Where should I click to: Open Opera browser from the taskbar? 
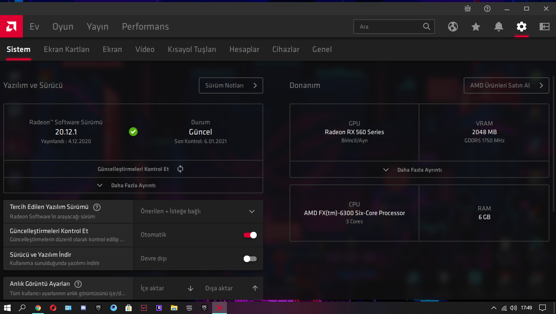pos(53,308)
